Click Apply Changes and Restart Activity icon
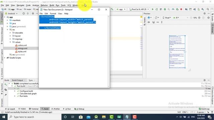The width and height of the screenshot is (214, 120). tap(157, 9)
